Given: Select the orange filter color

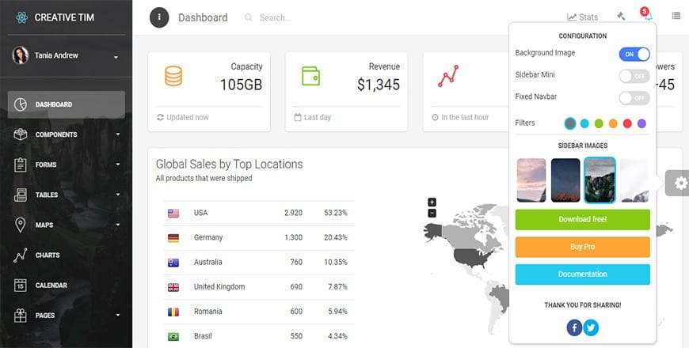Looking at the screenshot, I should (613, 123).
